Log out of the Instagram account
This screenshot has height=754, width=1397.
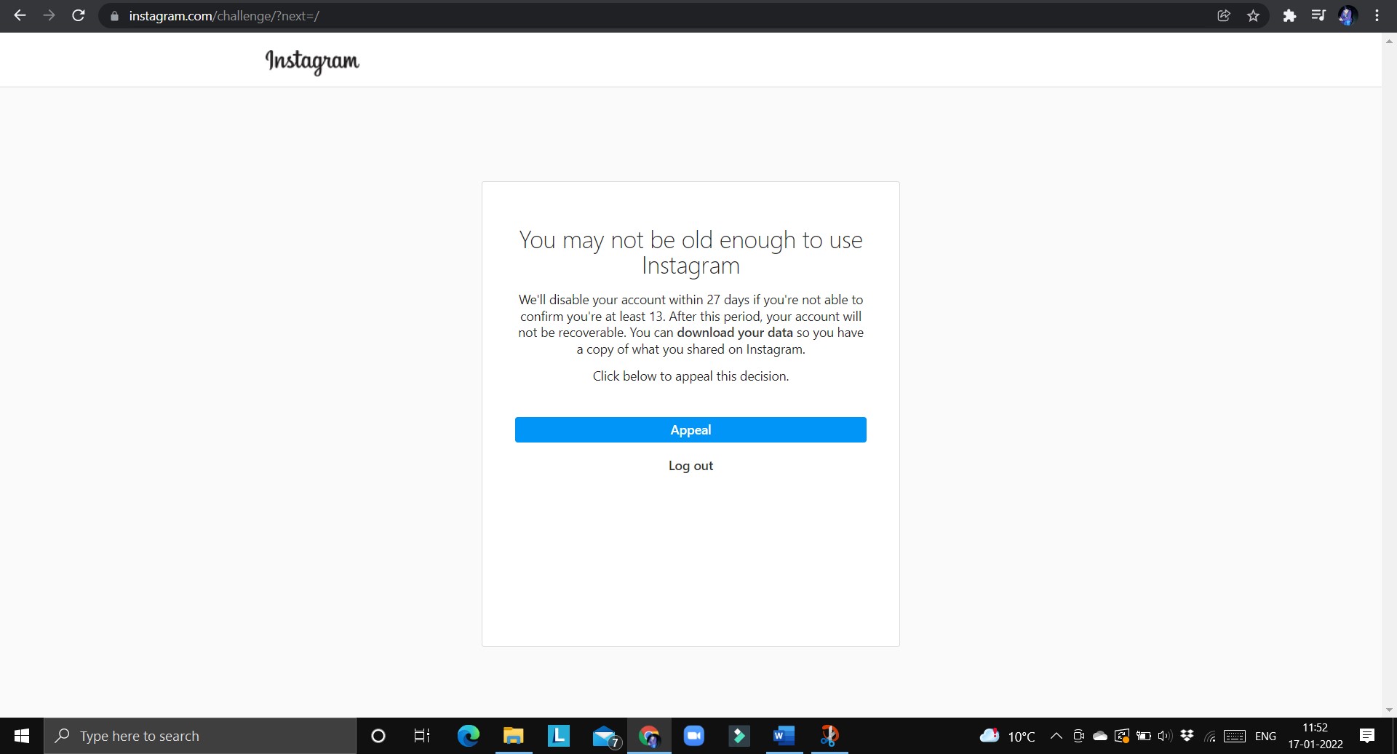coord(690,466)
